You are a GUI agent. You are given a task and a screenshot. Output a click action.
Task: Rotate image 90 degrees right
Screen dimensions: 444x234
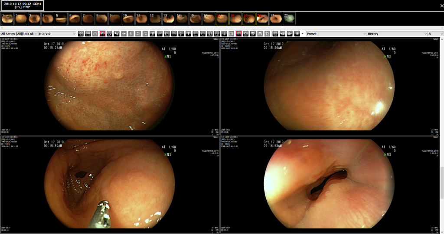coord(145,34)
